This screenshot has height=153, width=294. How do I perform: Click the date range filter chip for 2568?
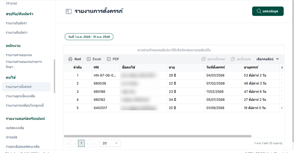tap(89, 37)
